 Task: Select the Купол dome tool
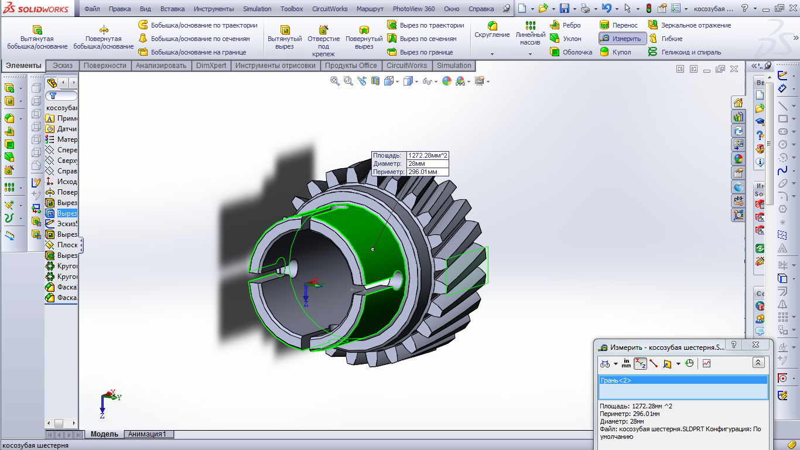coord(616,52)
